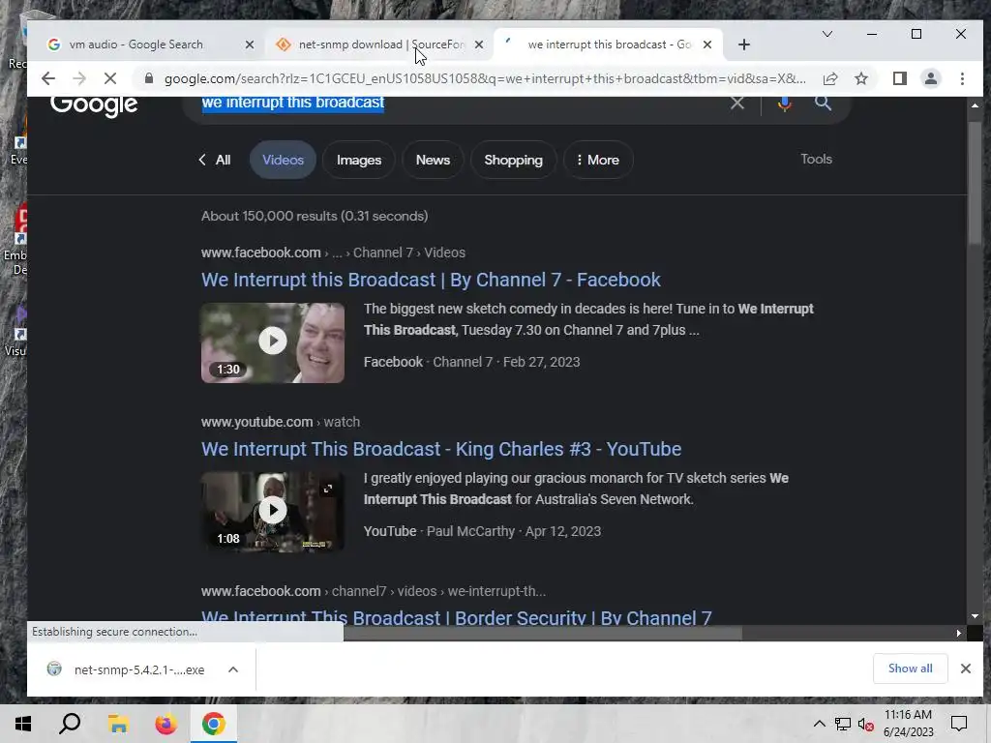Go back using the browser back arrow
991x743 pixels.
pos(48,78)
